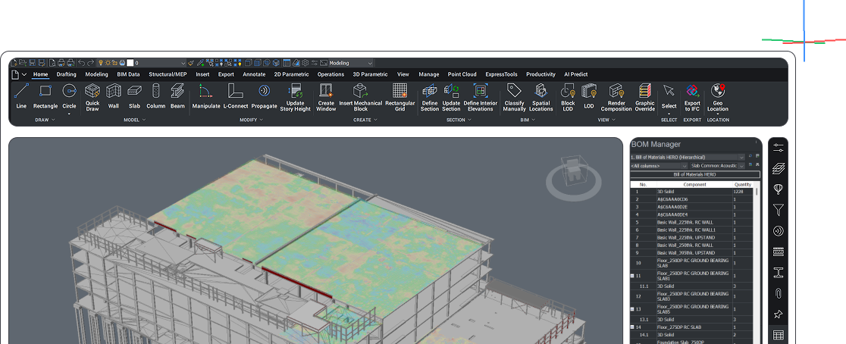Viewport: 846px width, 344px height.
Task: Click the Rectangular Grid tool
Action: pos(399,97)
